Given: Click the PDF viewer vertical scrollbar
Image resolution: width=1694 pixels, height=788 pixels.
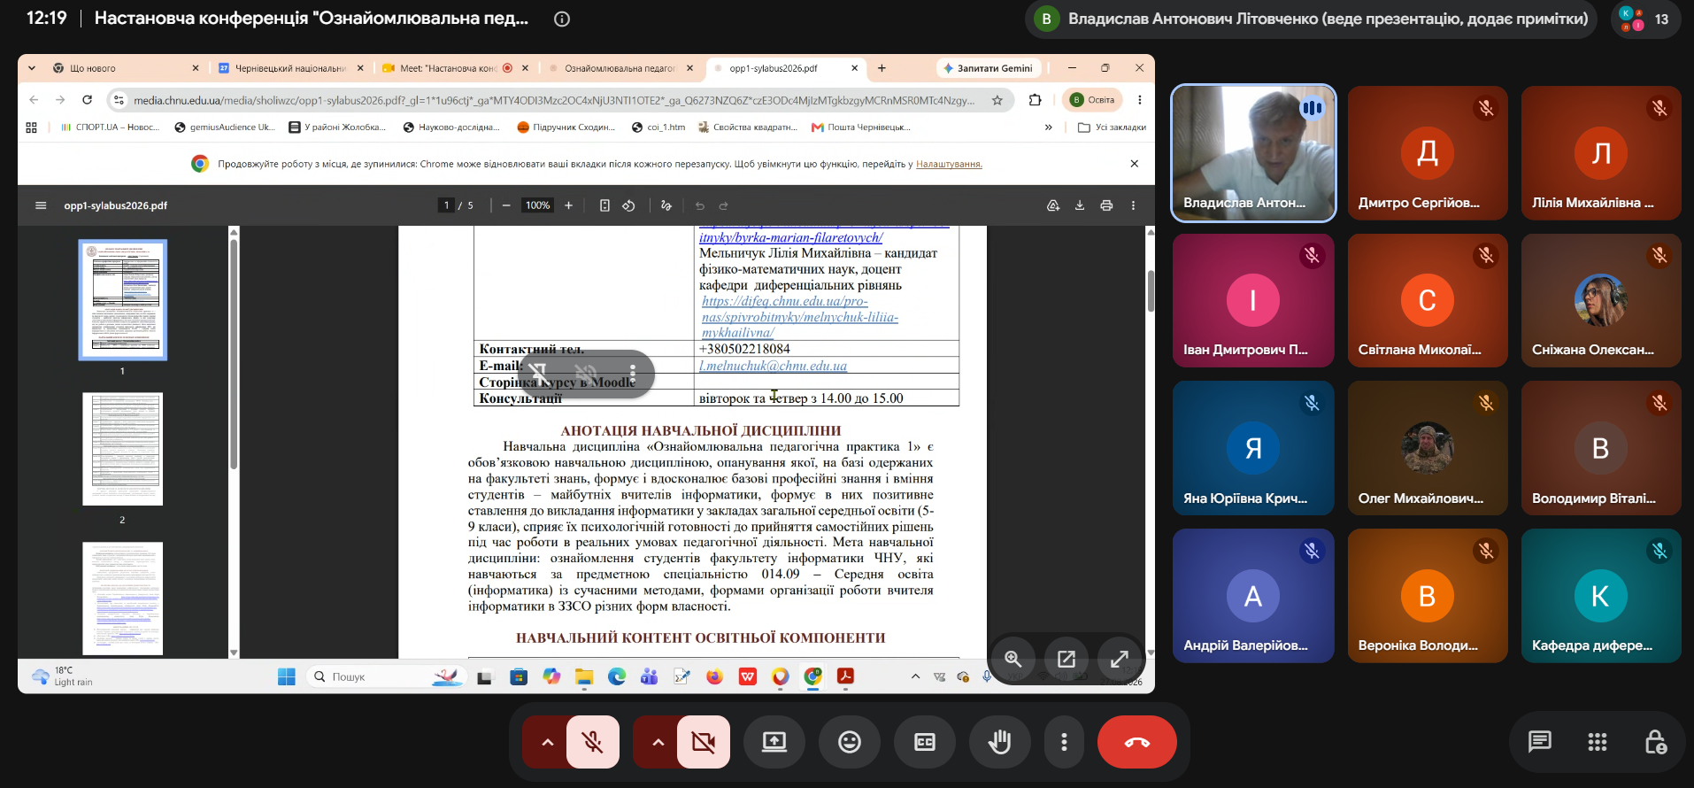Looking at the screenshot, I should (x=1151, y=291).
